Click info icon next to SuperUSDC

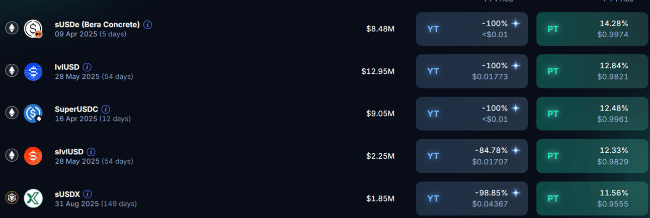click(106, 109)
